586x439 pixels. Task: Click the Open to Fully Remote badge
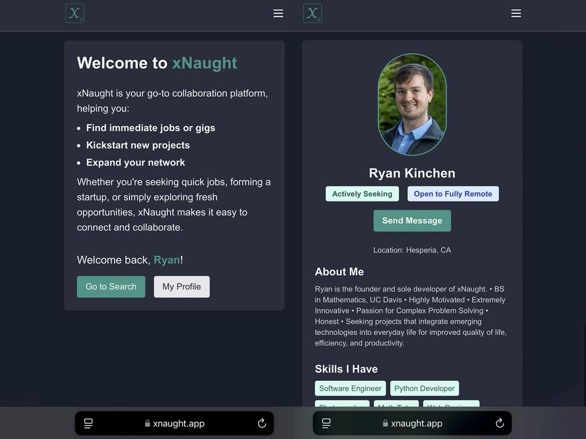453,194
